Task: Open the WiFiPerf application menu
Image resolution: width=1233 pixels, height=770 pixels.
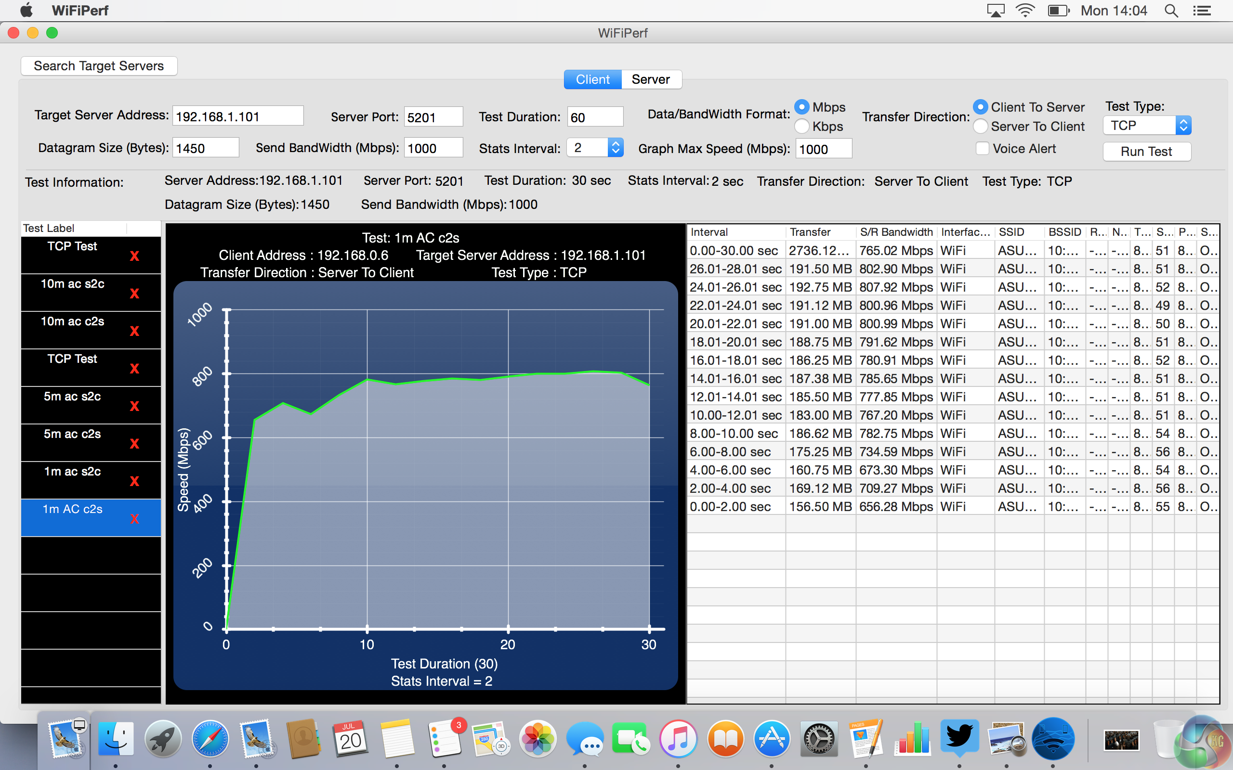Action: pos(80,11)
